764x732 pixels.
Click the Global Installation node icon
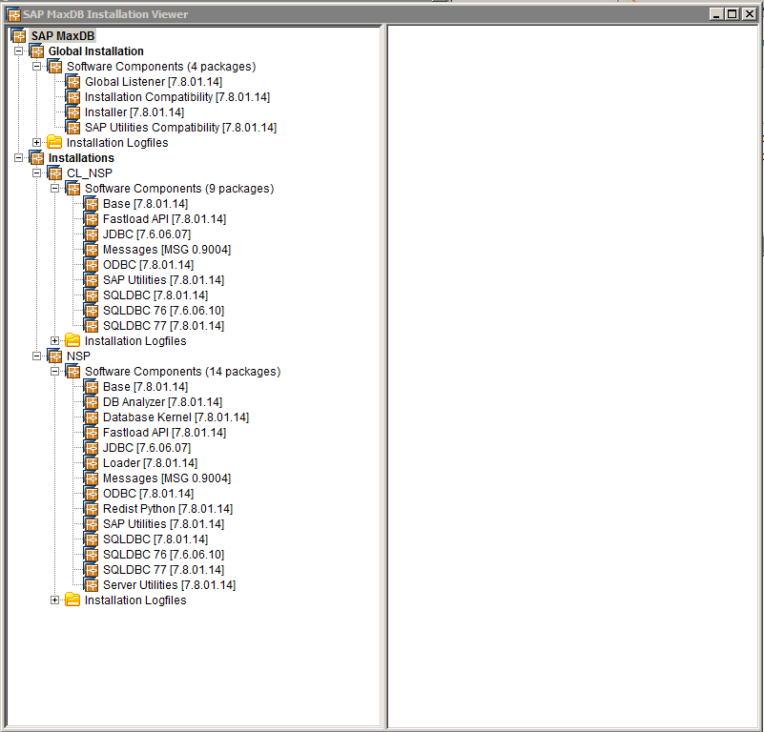36,51
